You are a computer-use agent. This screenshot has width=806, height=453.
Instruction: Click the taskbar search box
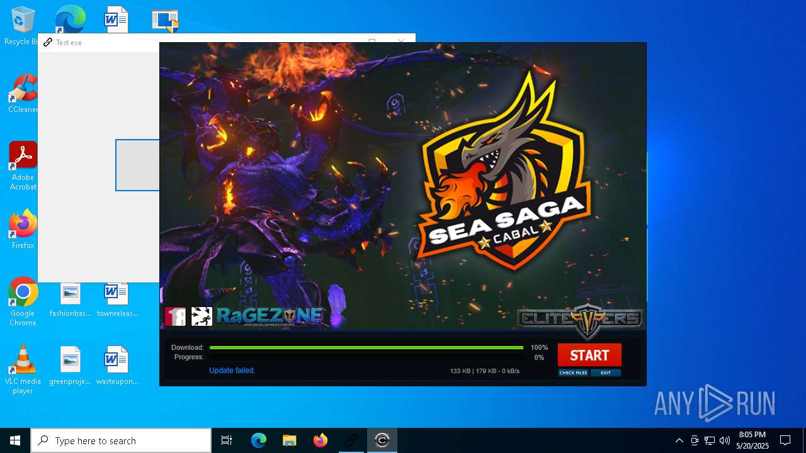[x=121, y=440]
